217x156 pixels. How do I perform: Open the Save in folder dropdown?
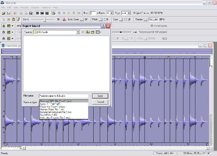(x=78, y=32)
